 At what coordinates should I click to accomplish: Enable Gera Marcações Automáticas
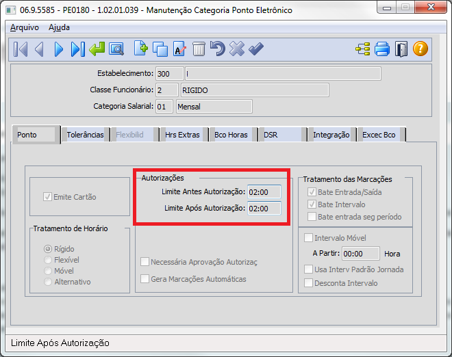pos(145,279)
